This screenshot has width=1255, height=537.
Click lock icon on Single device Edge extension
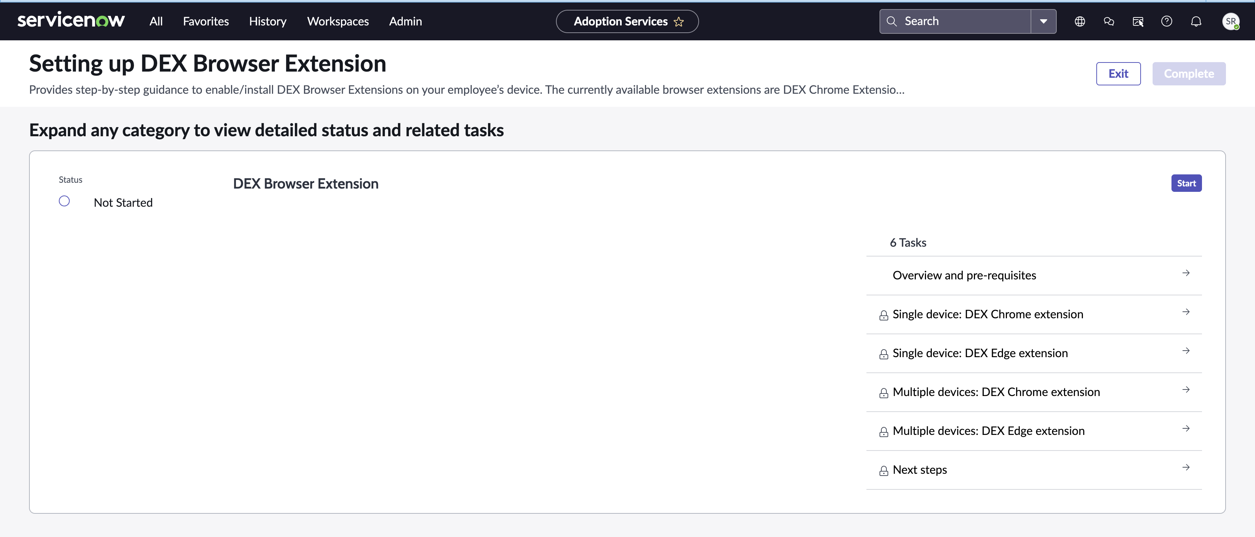pos(883,354)
